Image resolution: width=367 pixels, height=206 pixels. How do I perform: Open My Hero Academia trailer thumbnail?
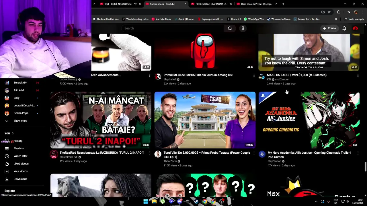309,120
